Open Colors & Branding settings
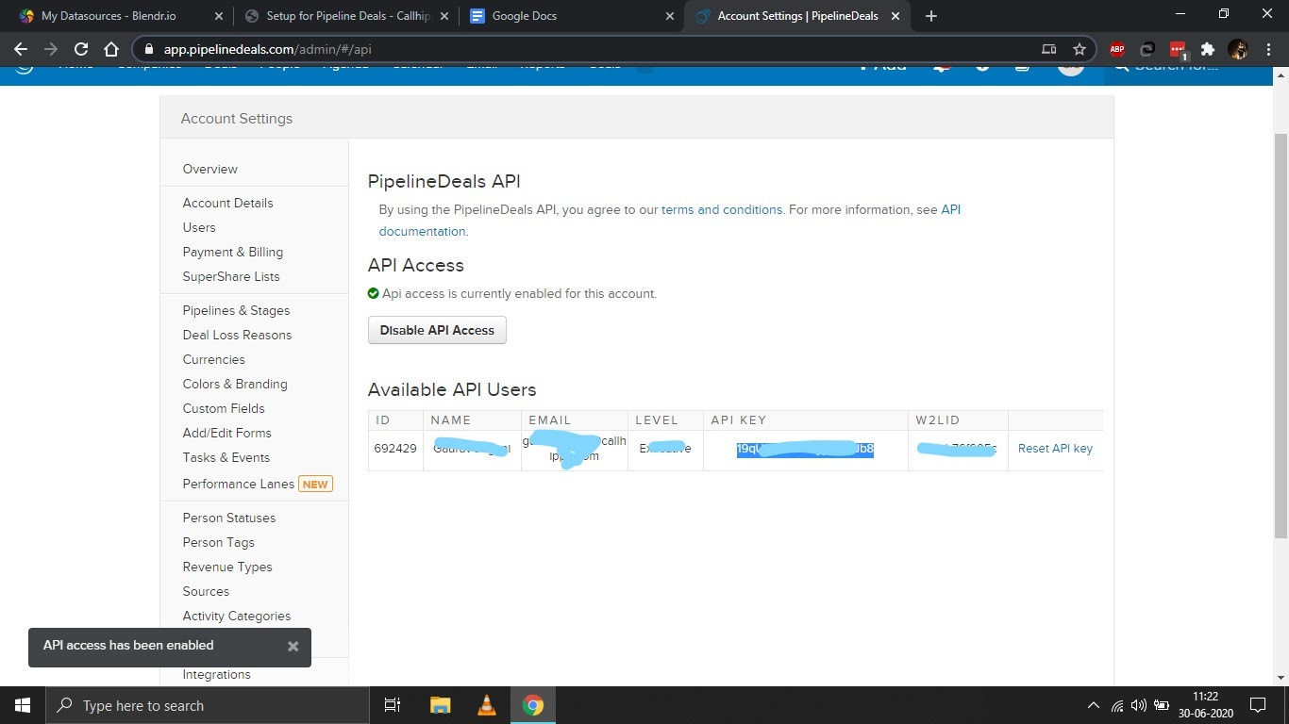Viewport: 1289px width, 724px height. click(x=235, y=385)
